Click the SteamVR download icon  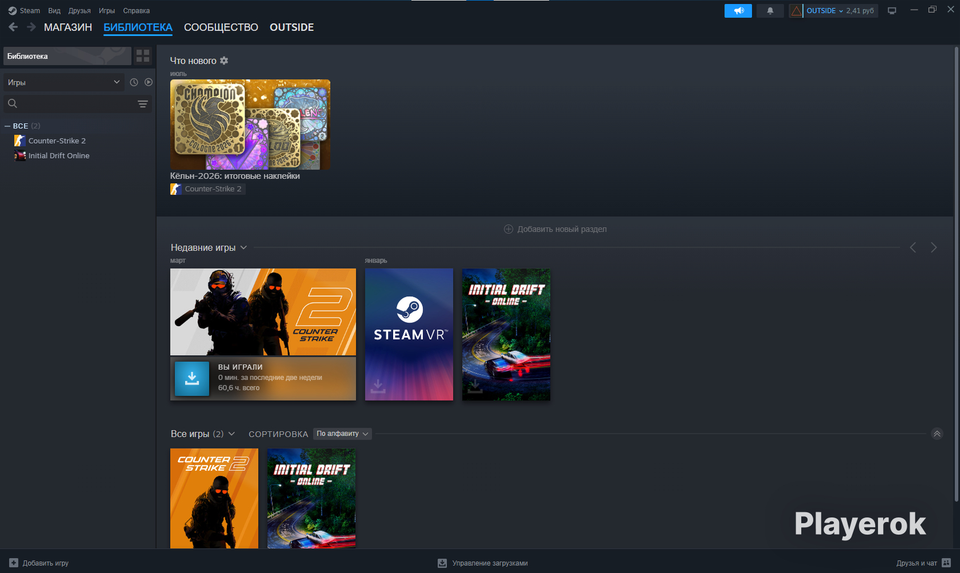click(378, 386)
